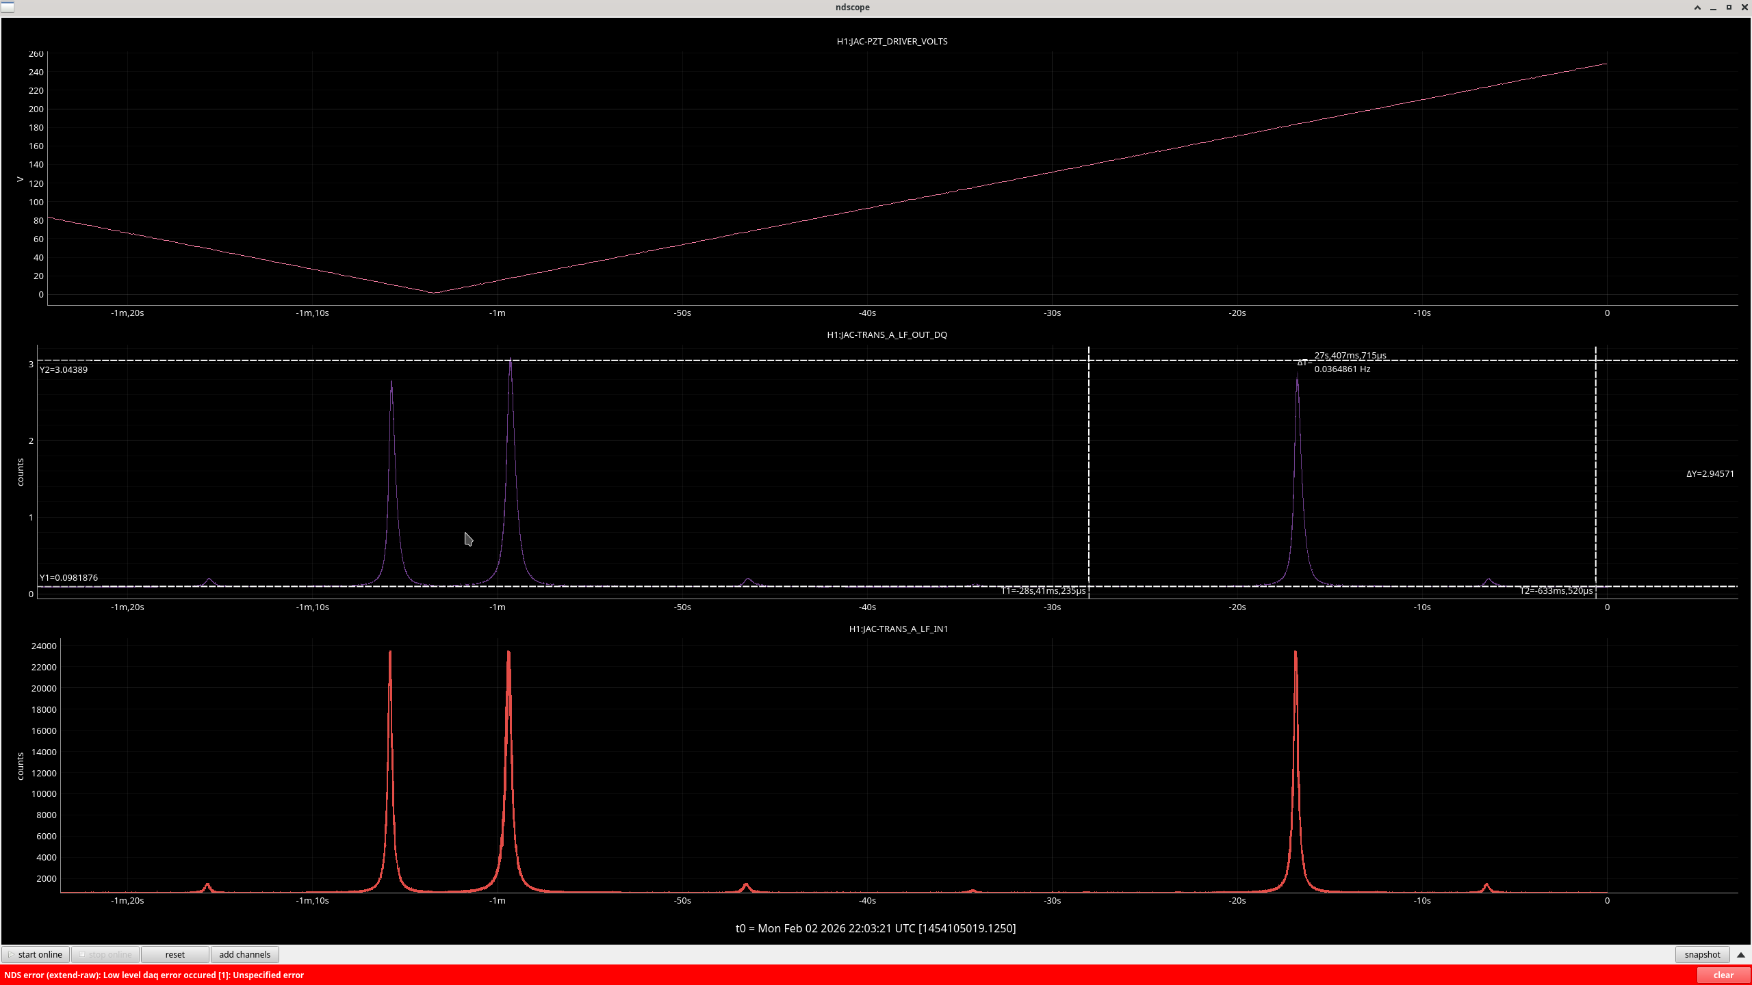Click the H1:JAC-TRANS_A_LF_OUT_DQ plot title
The height and width of the screenshot is (985, 1752).
pyautogui.click(x=887, y=334)
